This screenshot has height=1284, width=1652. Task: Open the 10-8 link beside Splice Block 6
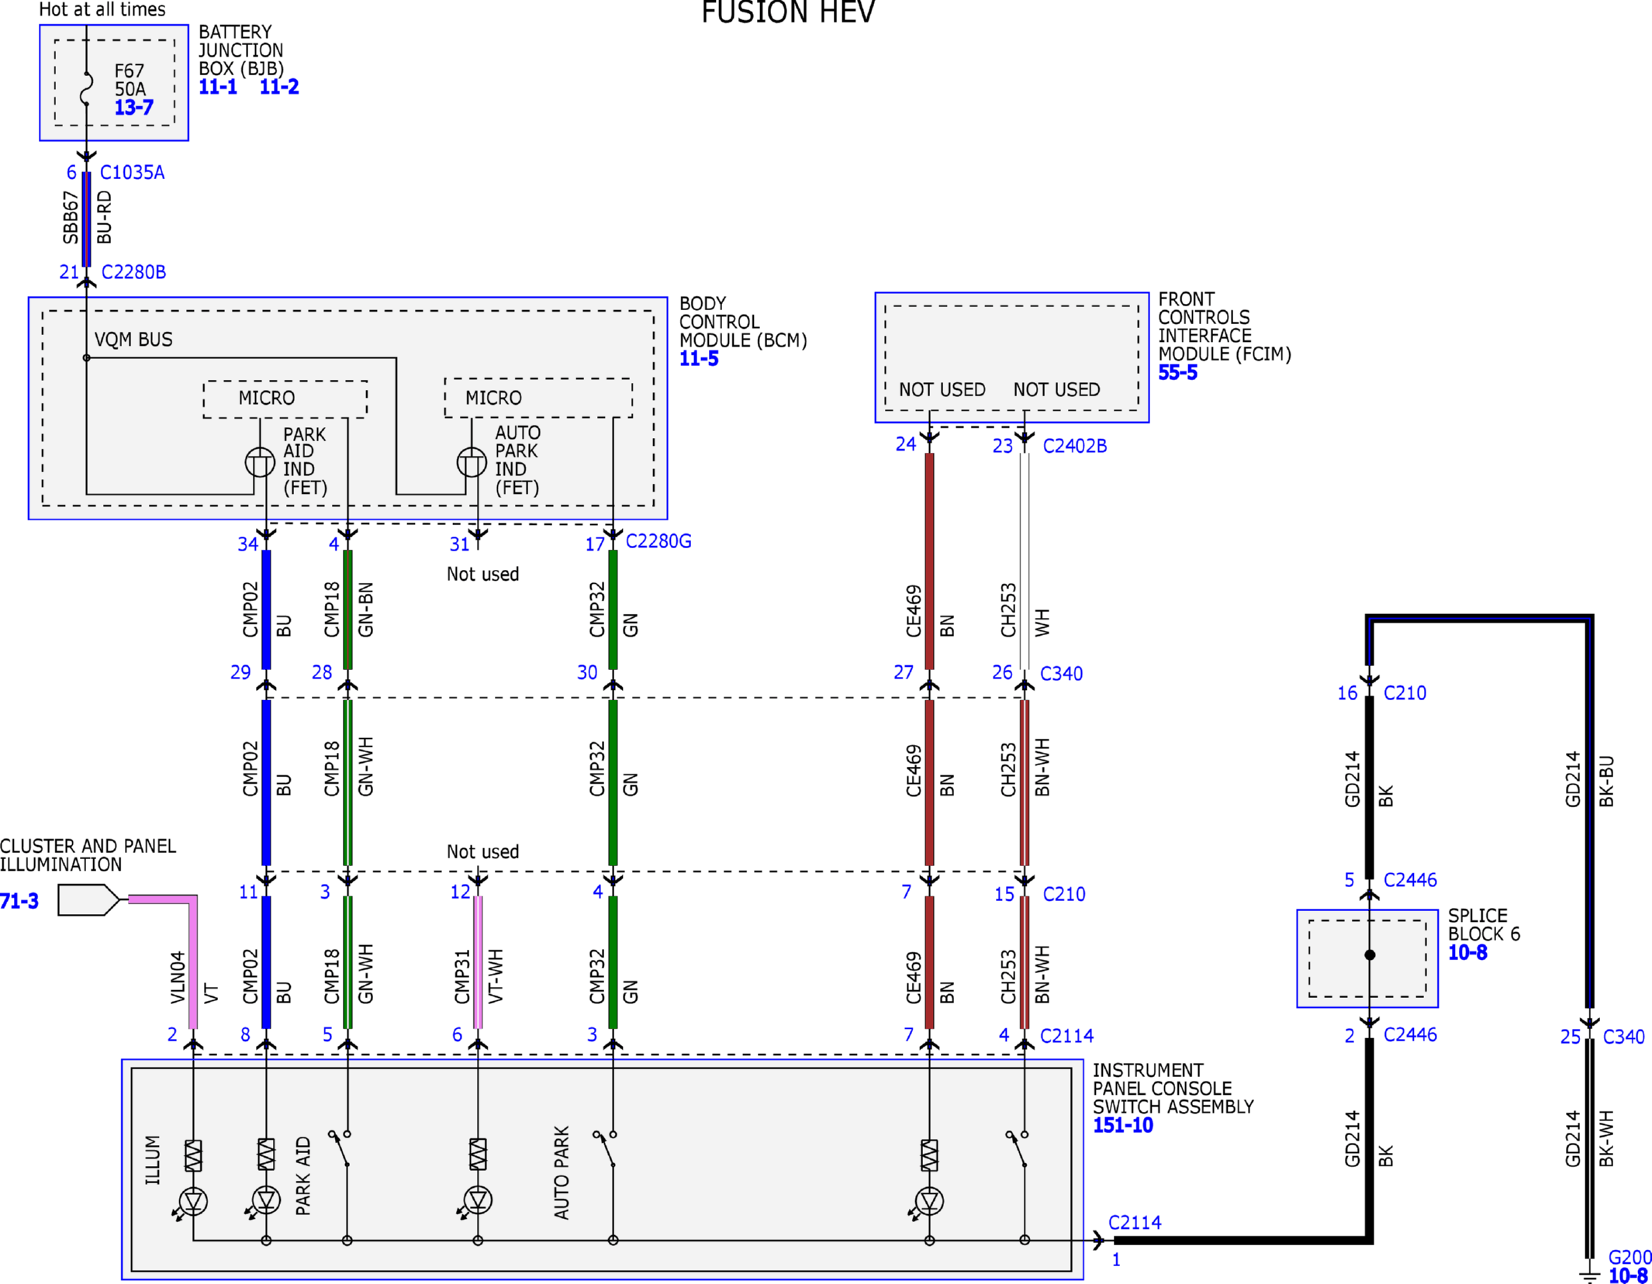[1467, 953]
